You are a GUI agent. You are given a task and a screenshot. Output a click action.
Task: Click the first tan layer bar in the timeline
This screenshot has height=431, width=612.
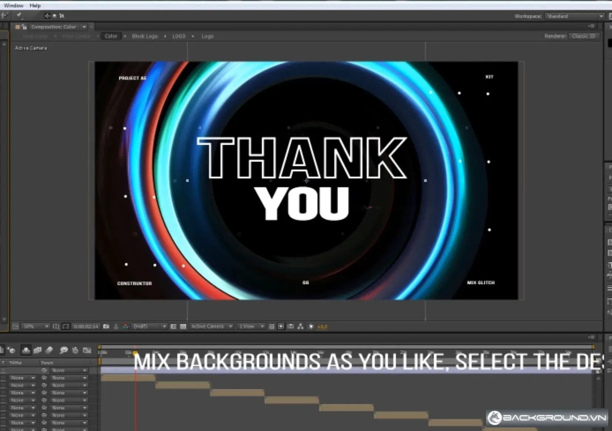[128, 378]
